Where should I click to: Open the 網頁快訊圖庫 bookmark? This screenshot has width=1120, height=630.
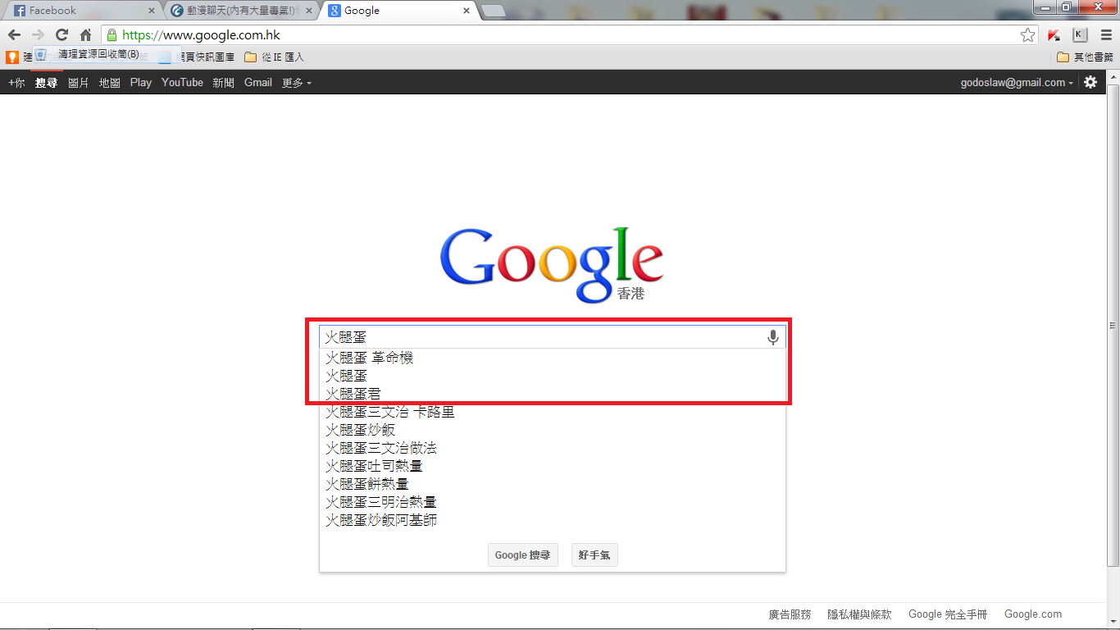pos(198,57)
